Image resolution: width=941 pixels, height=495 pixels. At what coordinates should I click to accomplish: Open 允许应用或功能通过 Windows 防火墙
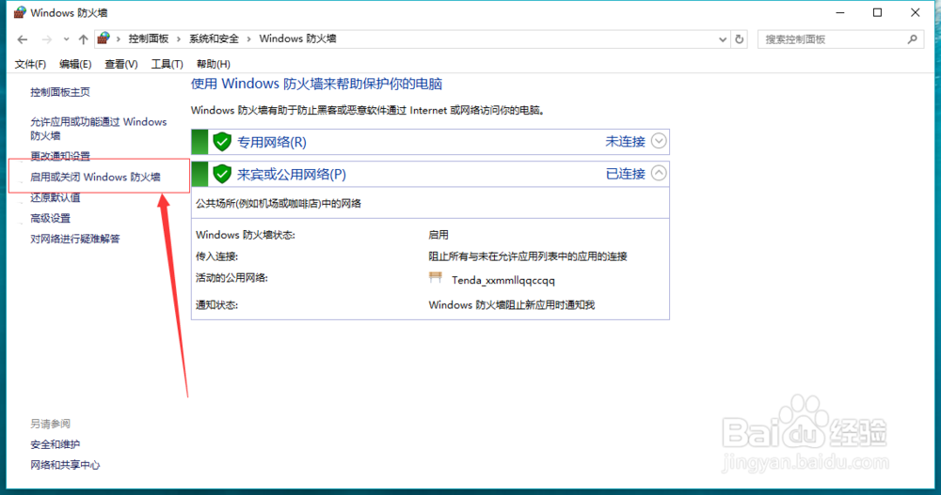coord(99,129)
